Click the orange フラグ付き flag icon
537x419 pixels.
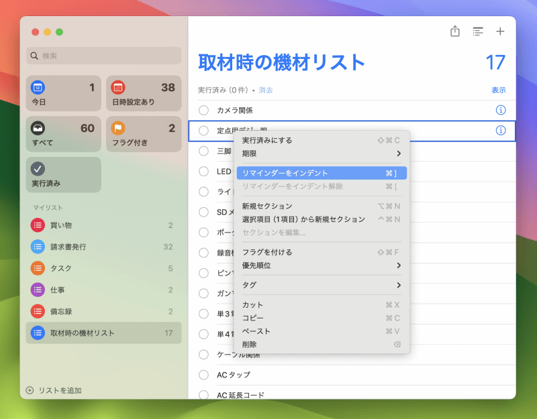coord(119,129)
